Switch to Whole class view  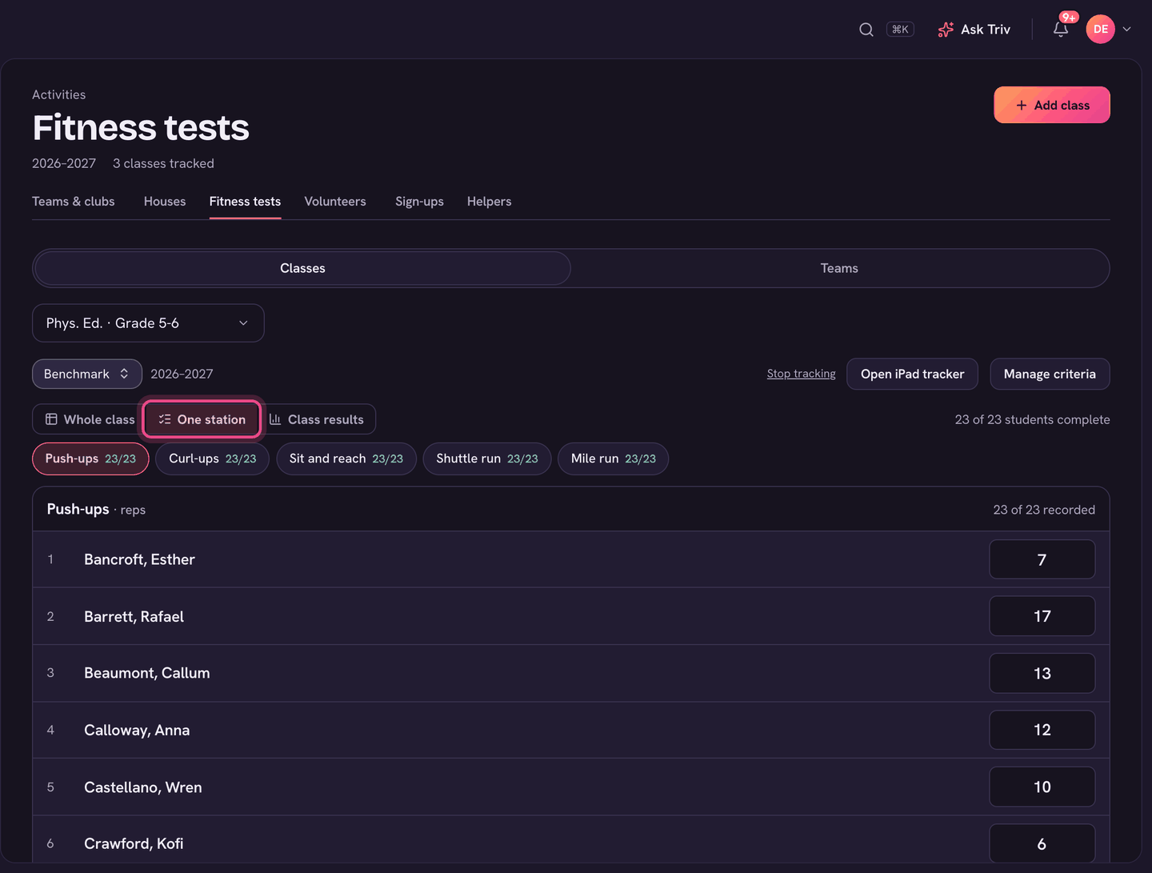coord(89,419)
